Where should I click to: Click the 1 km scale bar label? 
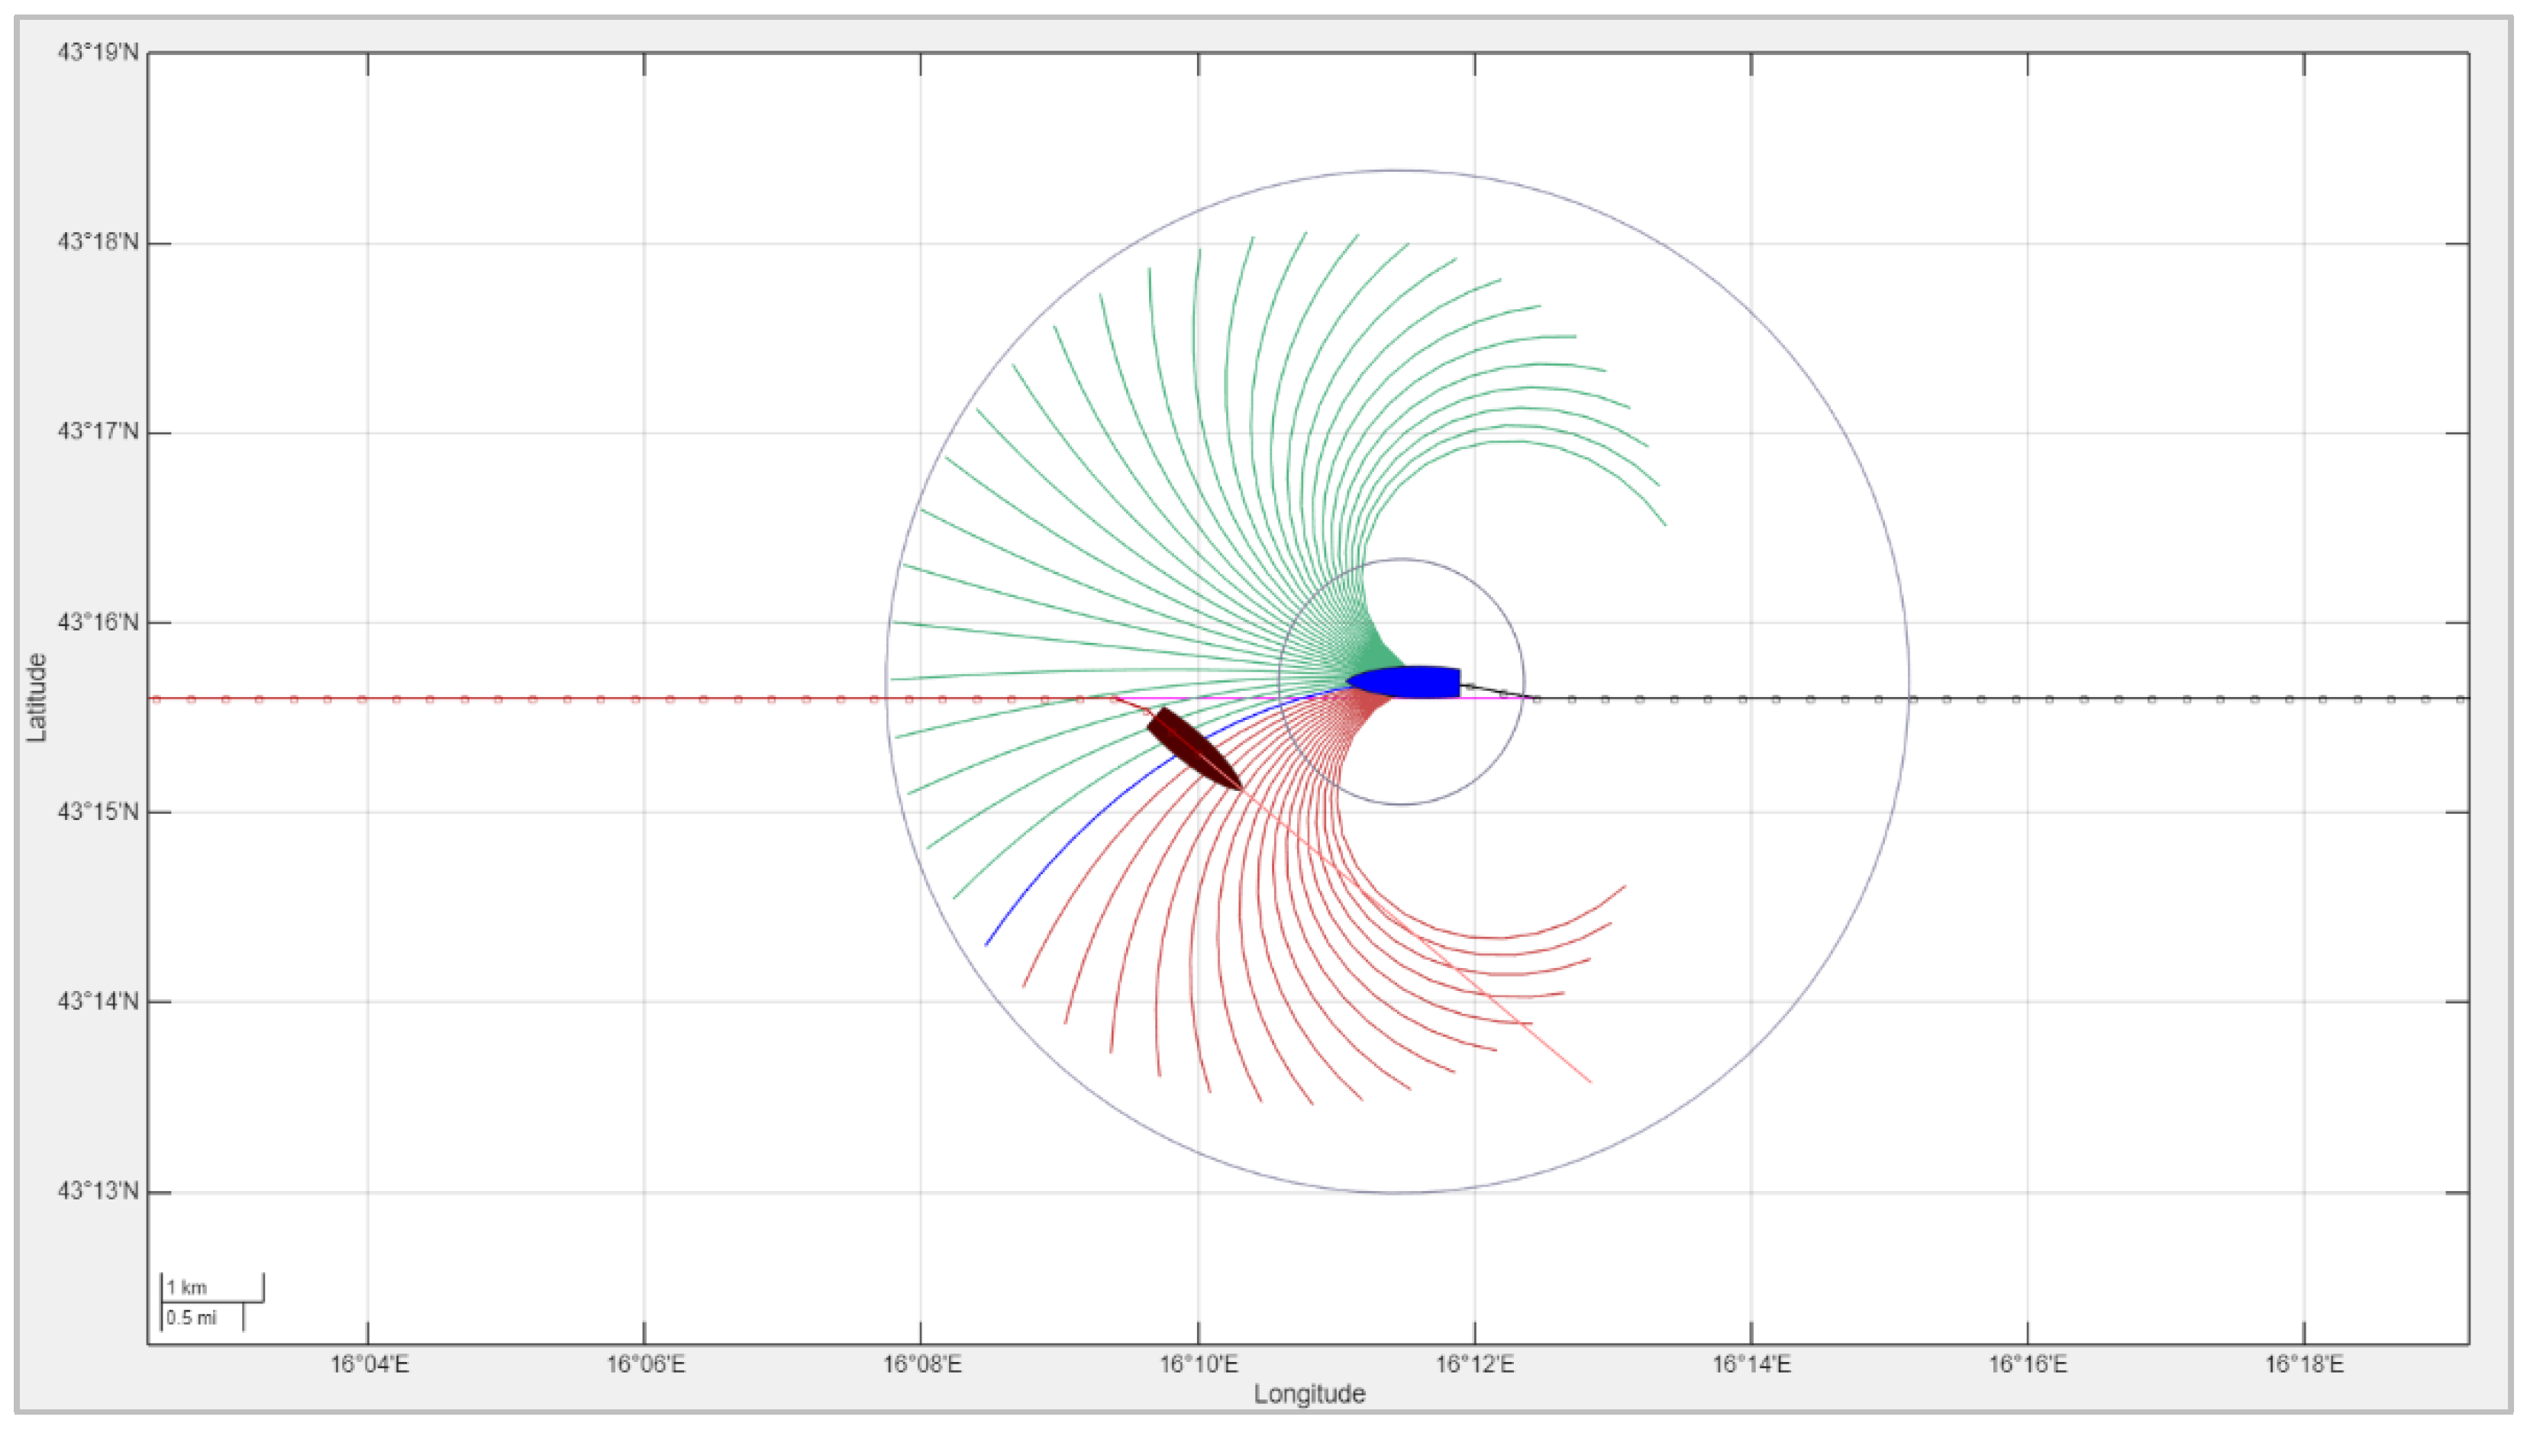click(x=187, y=1287)
